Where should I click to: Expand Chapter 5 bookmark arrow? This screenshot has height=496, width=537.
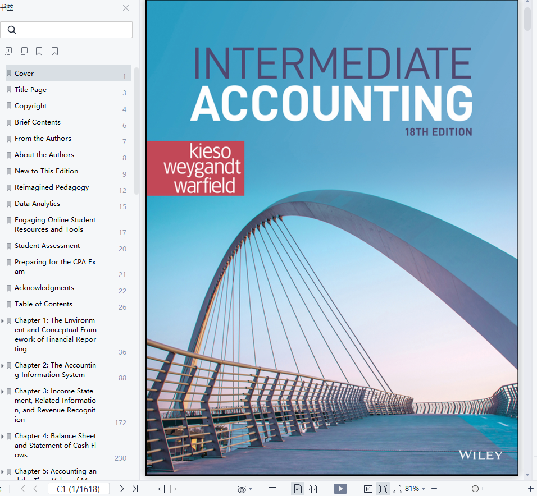pos(2,472)
